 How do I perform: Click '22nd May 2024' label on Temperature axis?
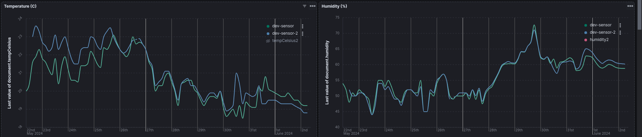35,132
